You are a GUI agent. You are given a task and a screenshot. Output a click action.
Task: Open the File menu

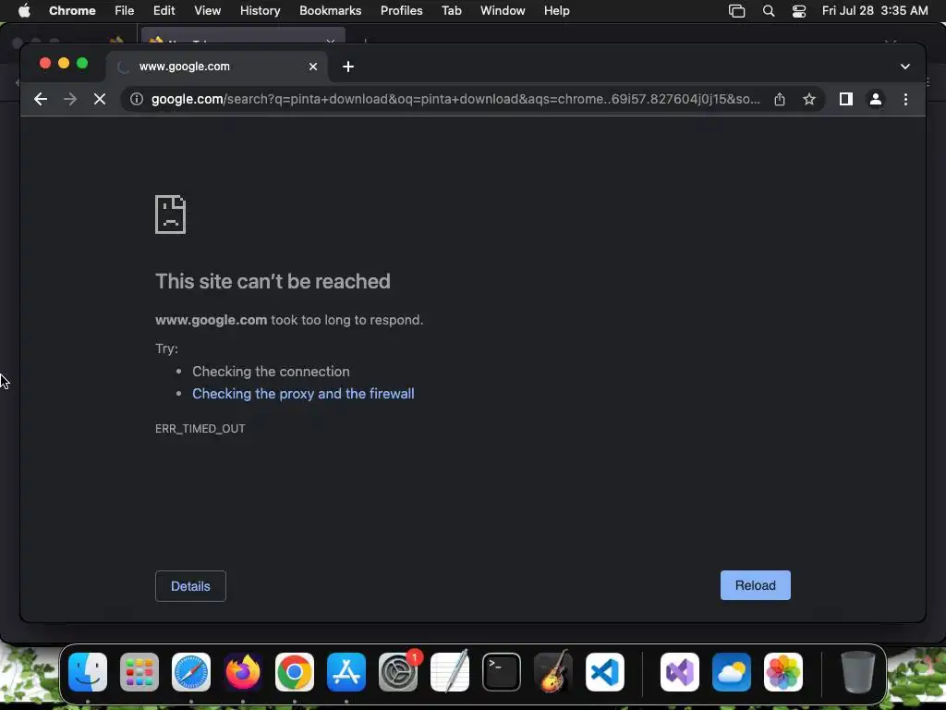(x=125, y=11)
